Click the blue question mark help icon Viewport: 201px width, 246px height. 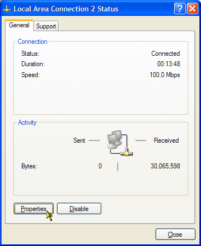click(x=180, y=8)
